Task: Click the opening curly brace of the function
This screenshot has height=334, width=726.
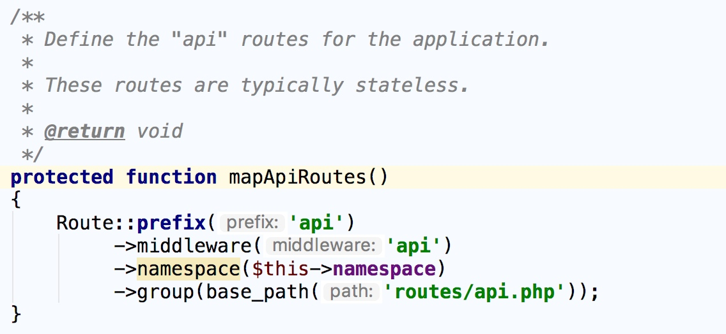Action: click(16, 200)
